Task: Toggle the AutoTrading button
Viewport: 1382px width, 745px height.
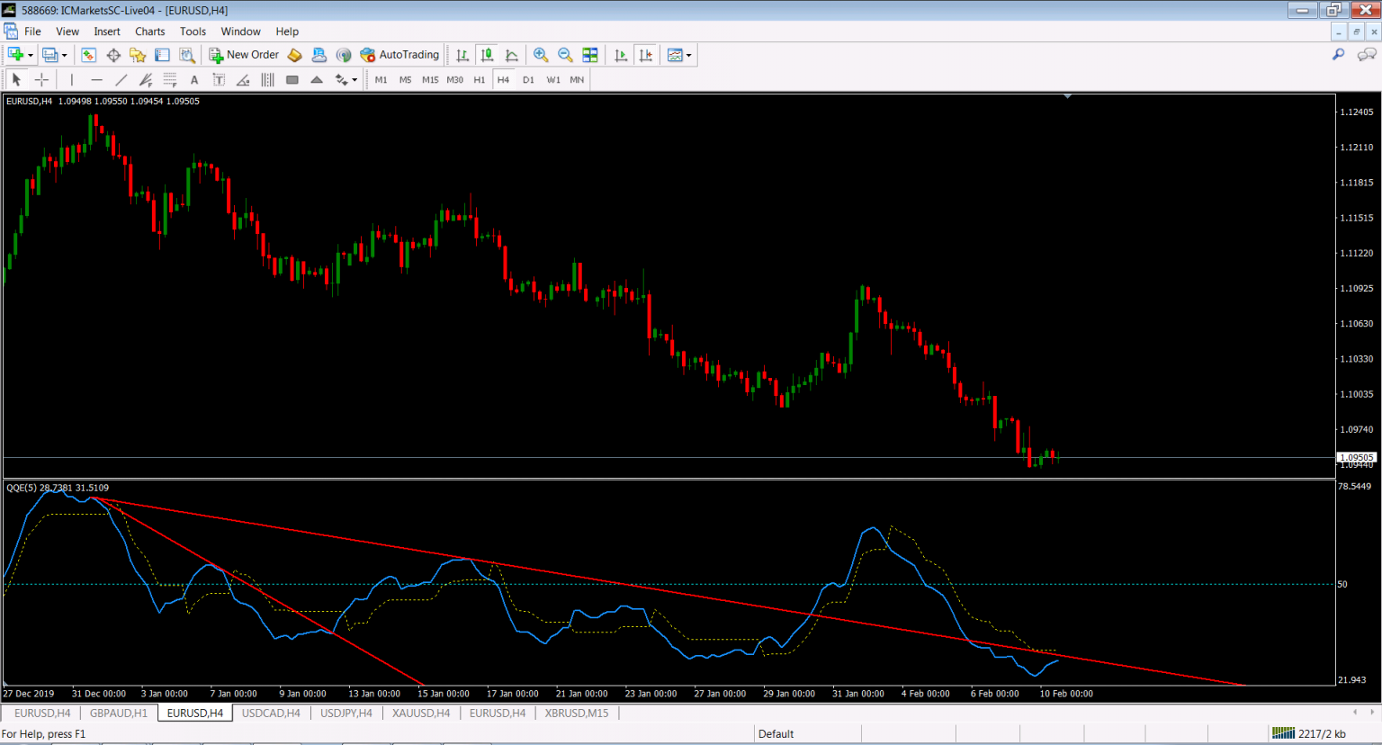Action: (x=399, y=55)
